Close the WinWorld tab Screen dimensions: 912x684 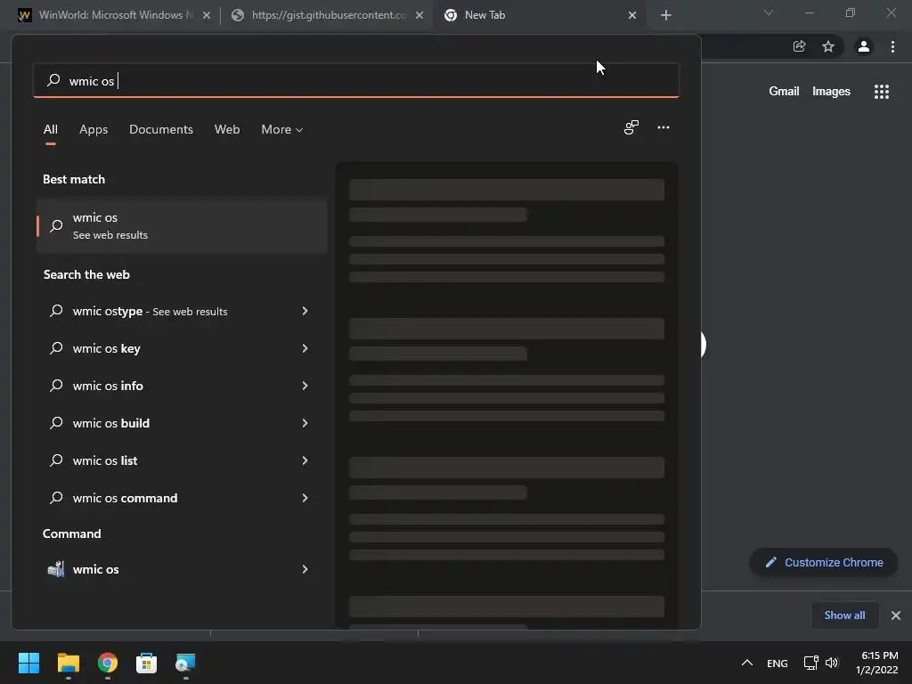pos(207,16)
